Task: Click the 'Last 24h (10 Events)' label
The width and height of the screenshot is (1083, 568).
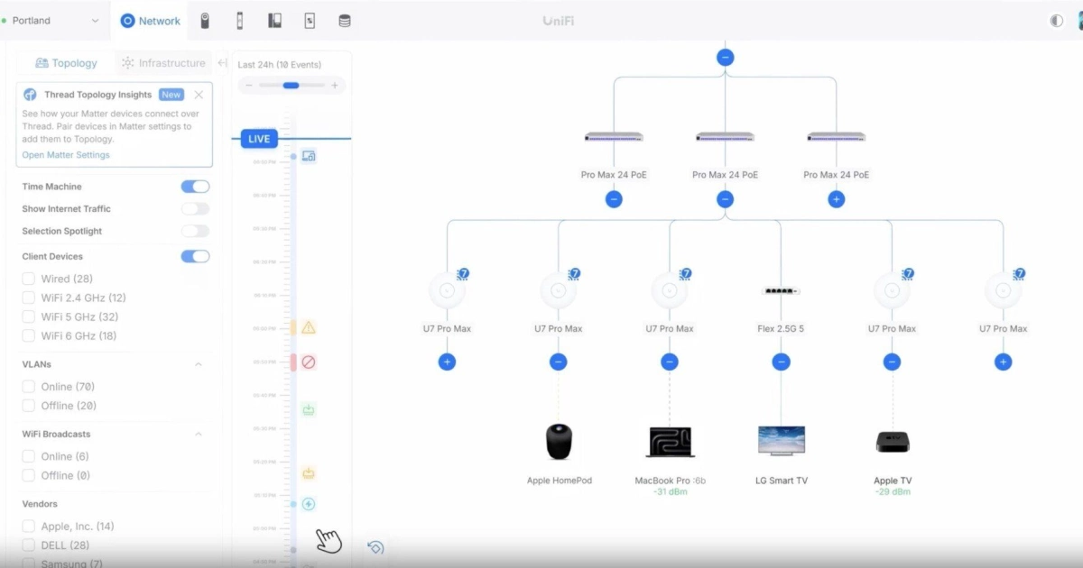Action: pos(280,65)
